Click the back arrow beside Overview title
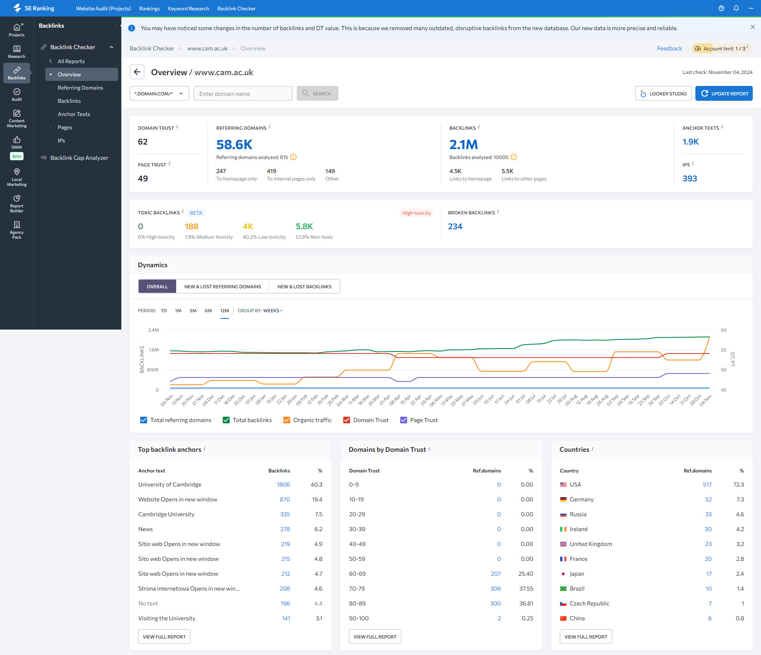This screenshot has width=761, height=655. click(137, 72)
